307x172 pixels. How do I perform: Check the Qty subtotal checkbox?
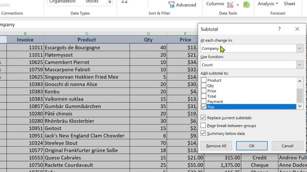[204, 86]
